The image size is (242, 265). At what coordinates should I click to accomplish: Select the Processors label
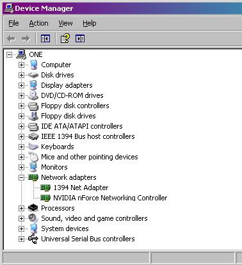[x=58, y=208]
